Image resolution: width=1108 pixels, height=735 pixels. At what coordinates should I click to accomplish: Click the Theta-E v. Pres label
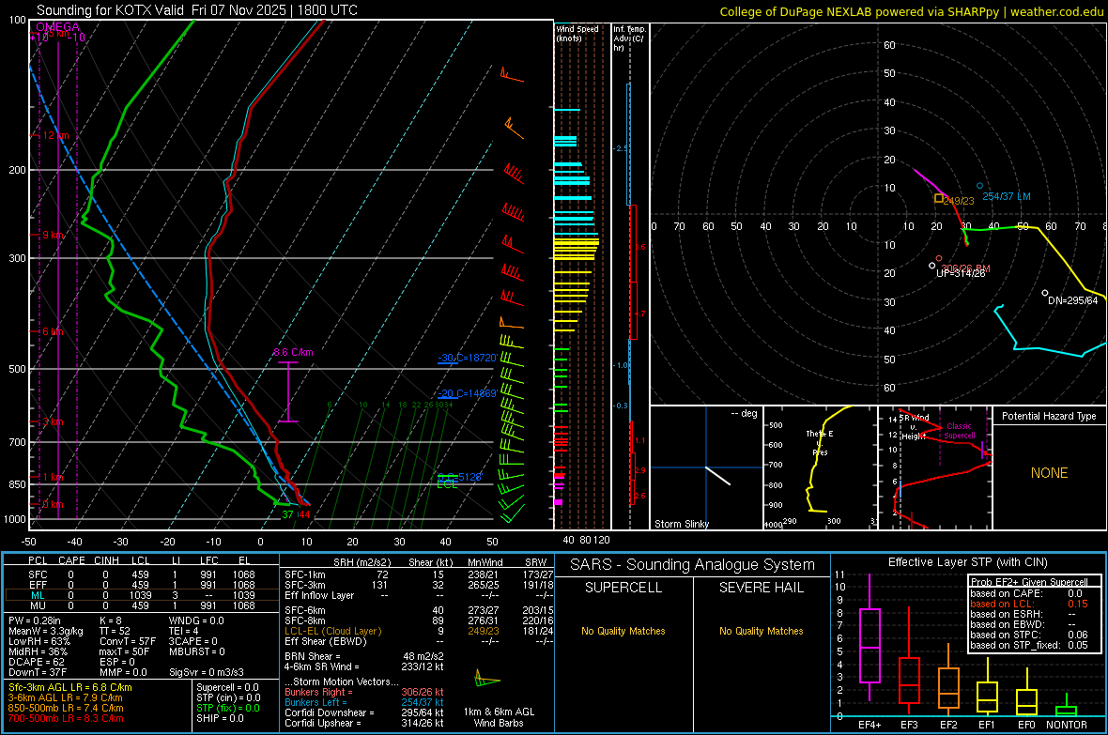pos(820,442)
